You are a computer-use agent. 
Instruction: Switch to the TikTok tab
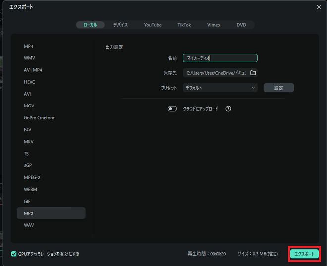point(184,25)
